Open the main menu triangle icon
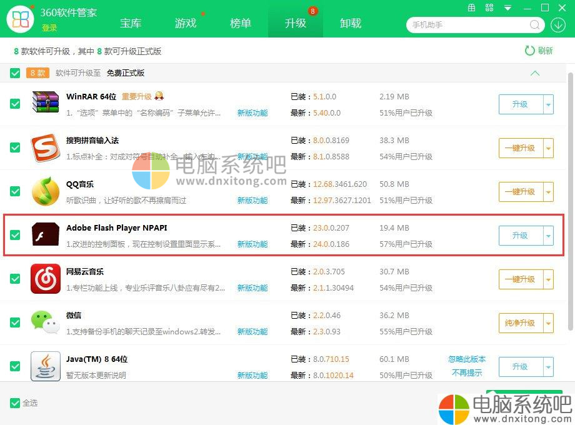Screen dimensions: 575x425 pos(507,7)
